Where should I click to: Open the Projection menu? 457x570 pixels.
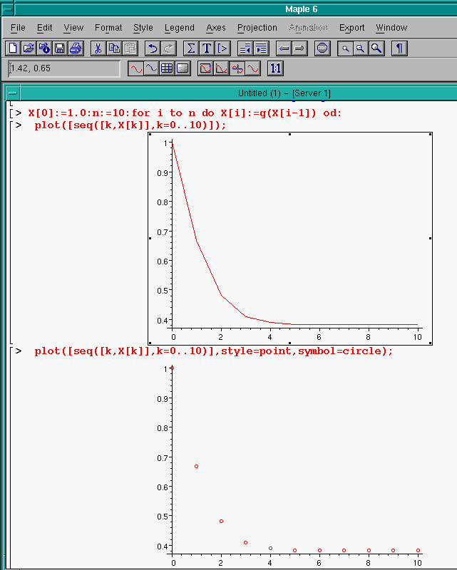[x=257, y=28]
